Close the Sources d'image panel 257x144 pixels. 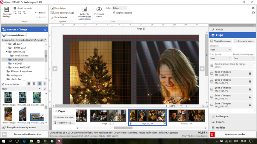(47, 25)
